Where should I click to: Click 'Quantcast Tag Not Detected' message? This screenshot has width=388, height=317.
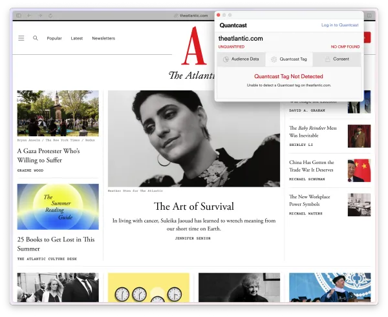click(x=288, y=76)
